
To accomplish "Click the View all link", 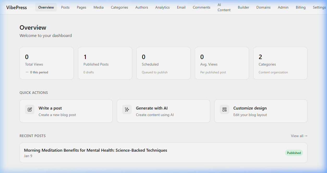I will [x=299, y=136].
